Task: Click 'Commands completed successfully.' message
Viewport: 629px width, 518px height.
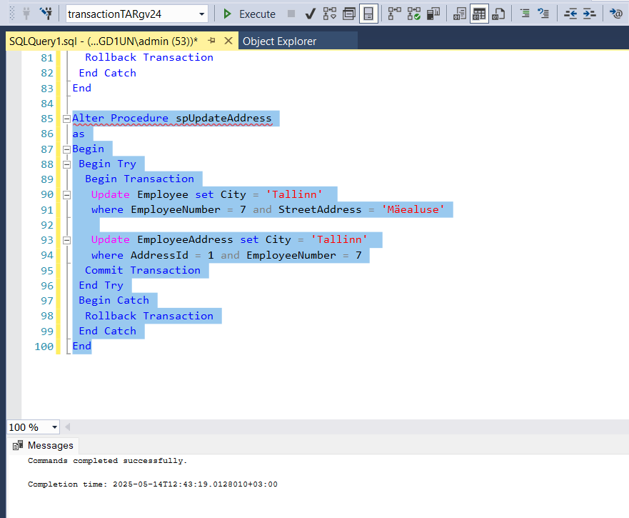Action: click(x=108, y=461)
